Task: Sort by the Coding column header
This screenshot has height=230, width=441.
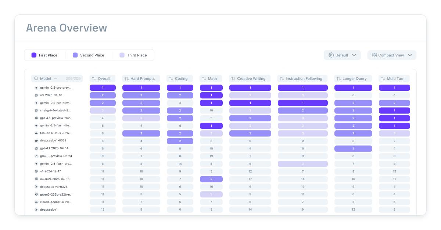Action: pos(180,78)
